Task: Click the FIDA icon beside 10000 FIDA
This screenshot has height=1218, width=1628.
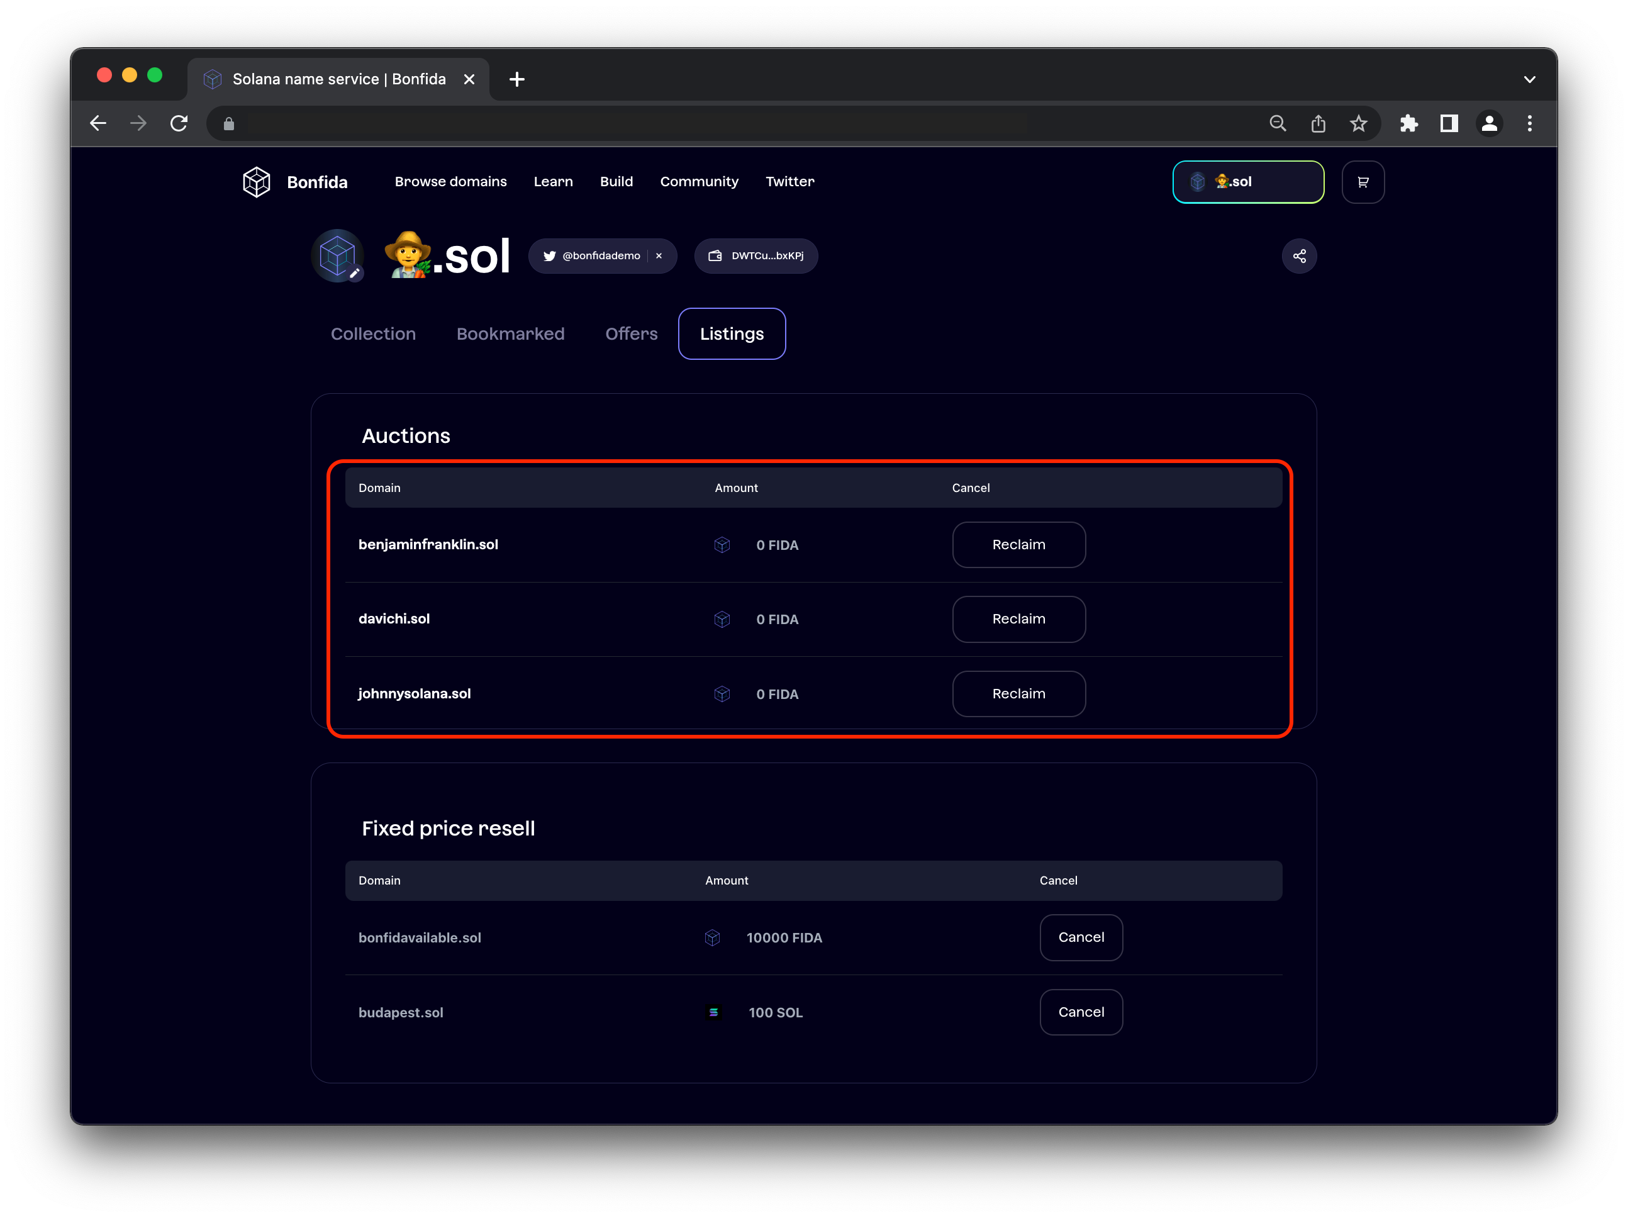Action: click(711, 937)
